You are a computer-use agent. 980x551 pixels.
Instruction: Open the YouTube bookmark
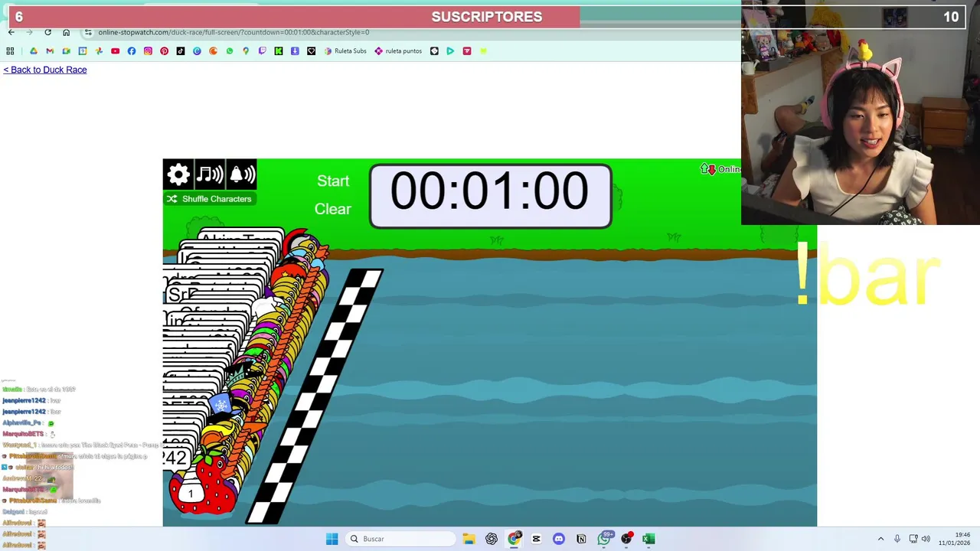tap(115, 51)
